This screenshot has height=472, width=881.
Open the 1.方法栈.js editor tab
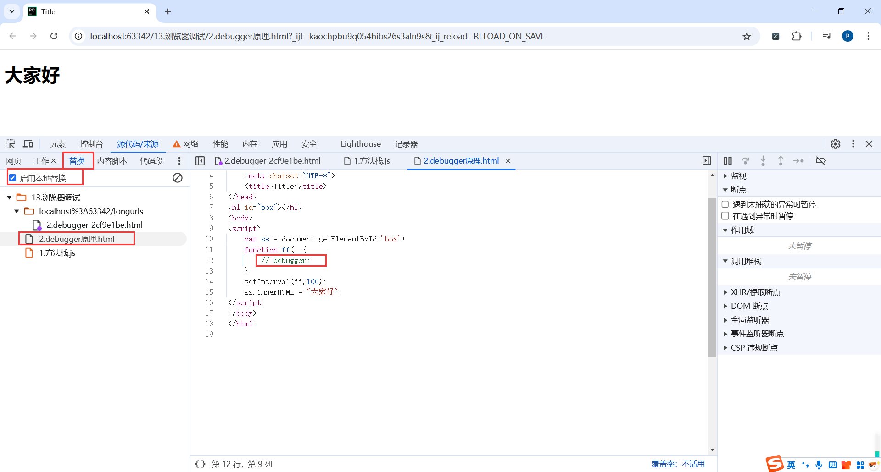pyautogui.click(x=368, y=161)
